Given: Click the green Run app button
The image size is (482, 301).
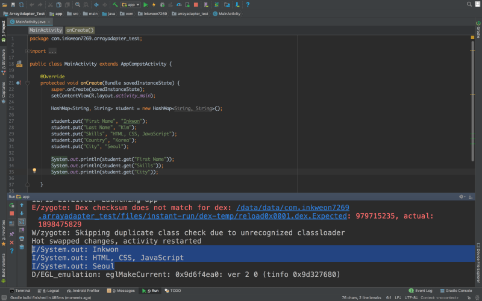Looking at the screenshot, I should 146,5.
